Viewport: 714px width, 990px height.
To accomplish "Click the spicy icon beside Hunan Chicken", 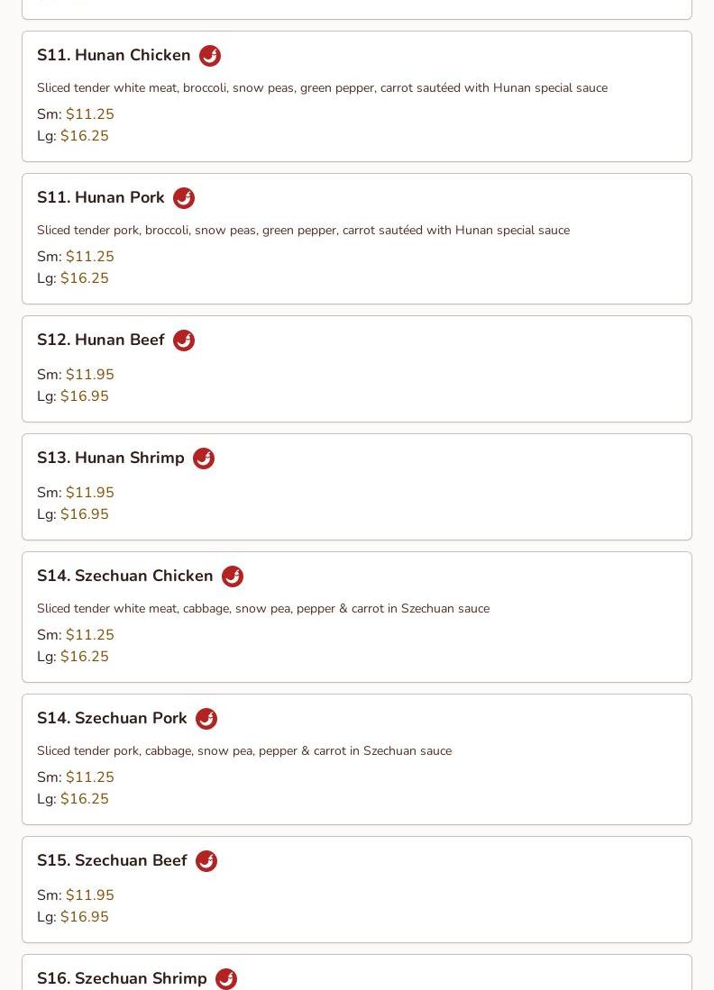I will [x=210, y=56].
